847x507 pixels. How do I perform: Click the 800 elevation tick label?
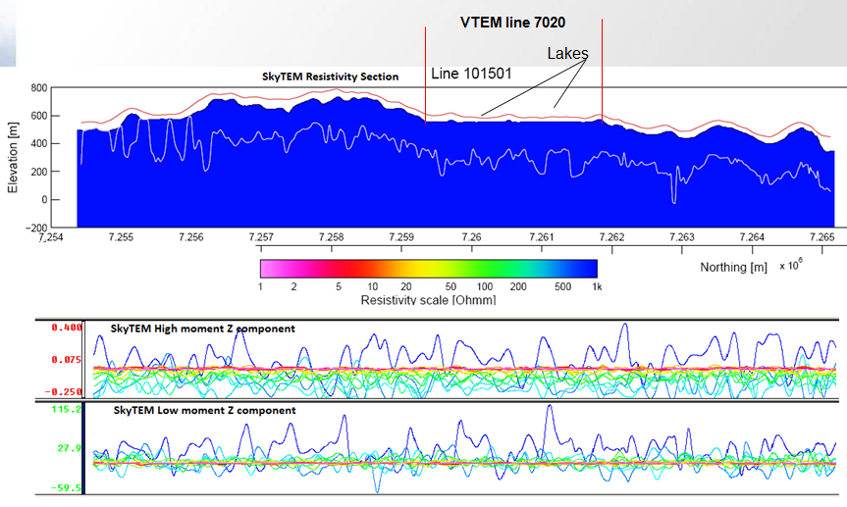(39, 88)
